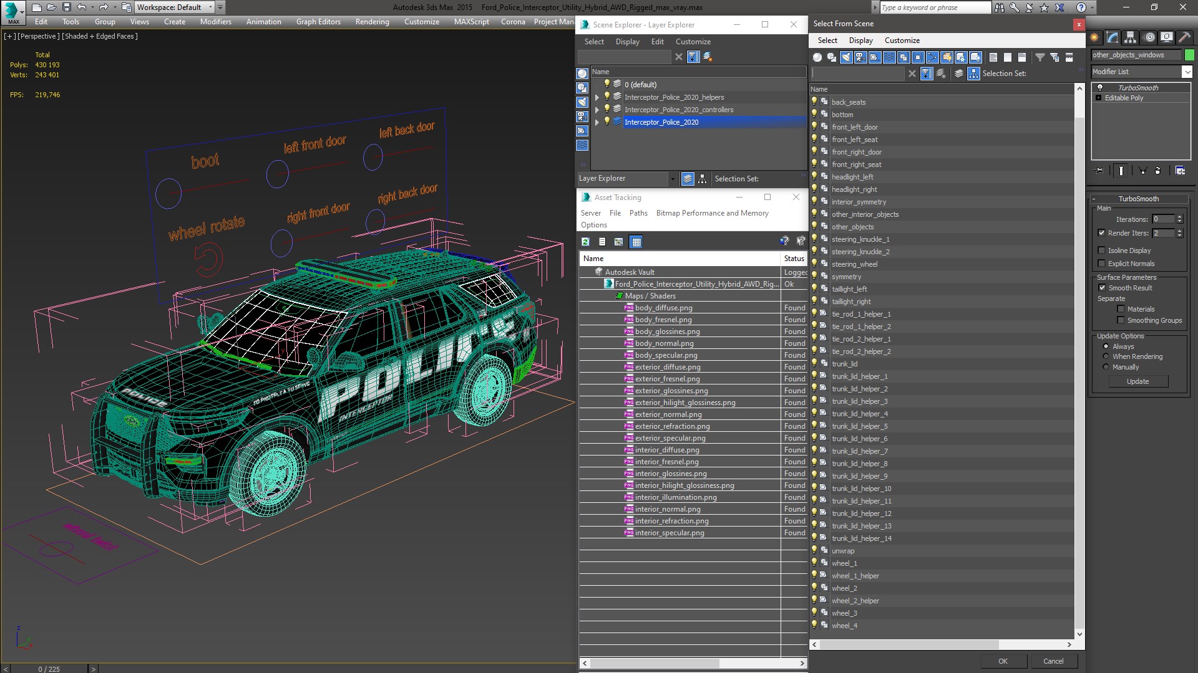
Task: Click Remove Modifier trash icon under stack
Action: (1158, 170)
